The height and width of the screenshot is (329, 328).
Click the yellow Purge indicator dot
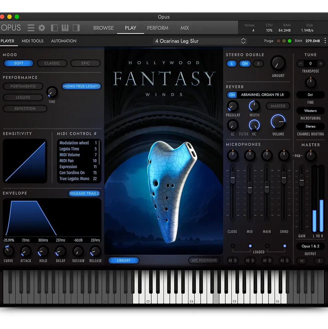tap(284, 41)
